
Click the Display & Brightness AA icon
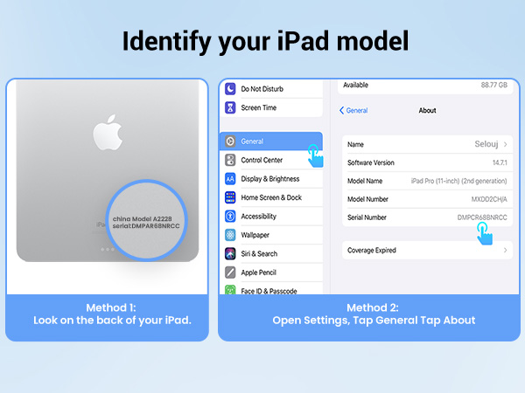(230, 179)
